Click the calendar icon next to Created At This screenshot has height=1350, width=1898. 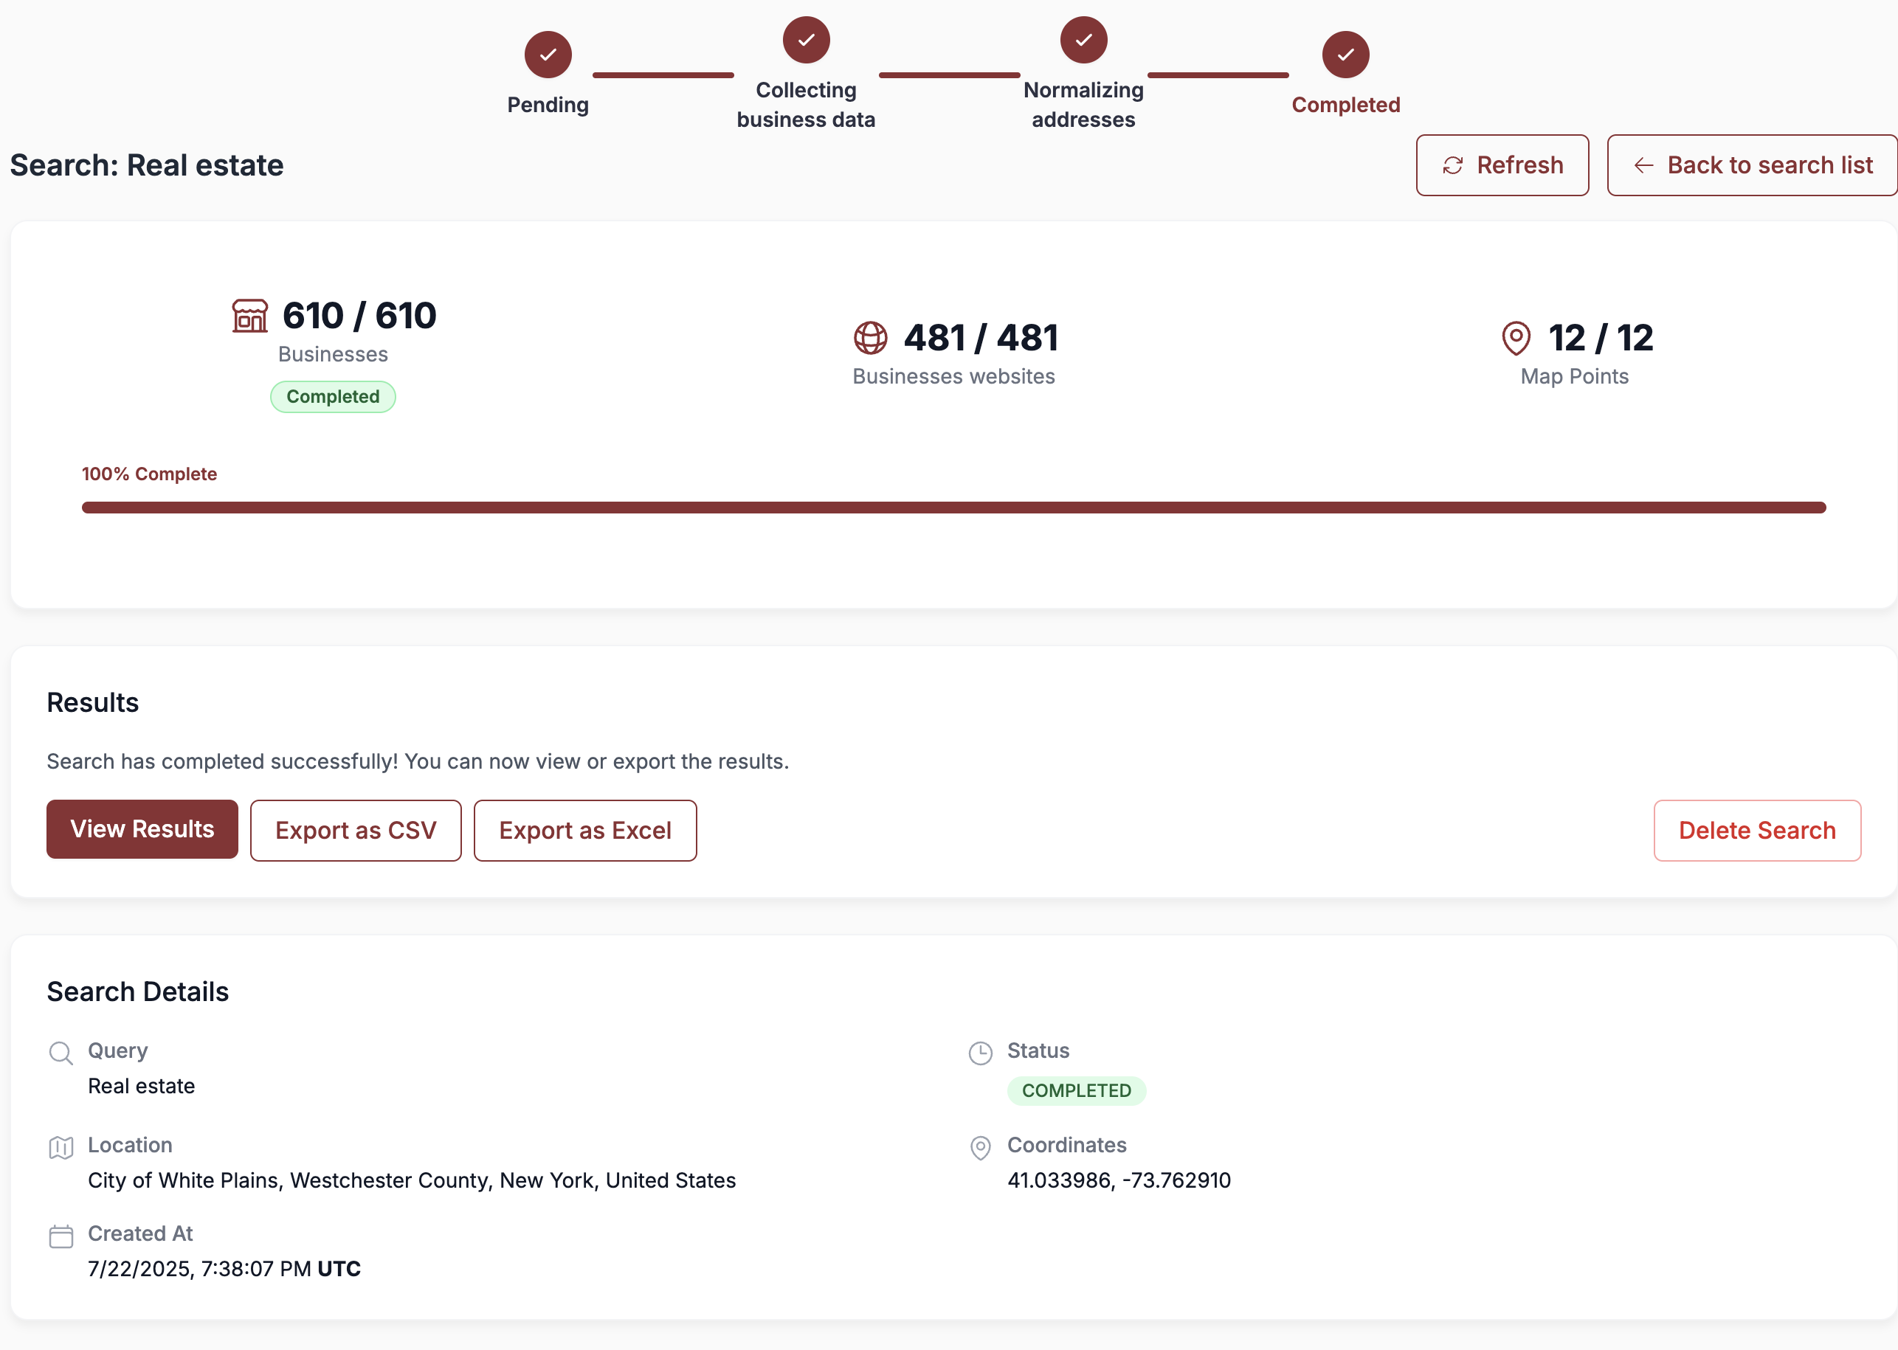[61, 1236]
